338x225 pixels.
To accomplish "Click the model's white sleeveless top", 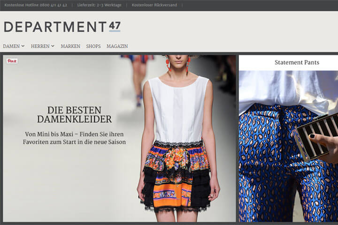I will (x=178, y=110).
